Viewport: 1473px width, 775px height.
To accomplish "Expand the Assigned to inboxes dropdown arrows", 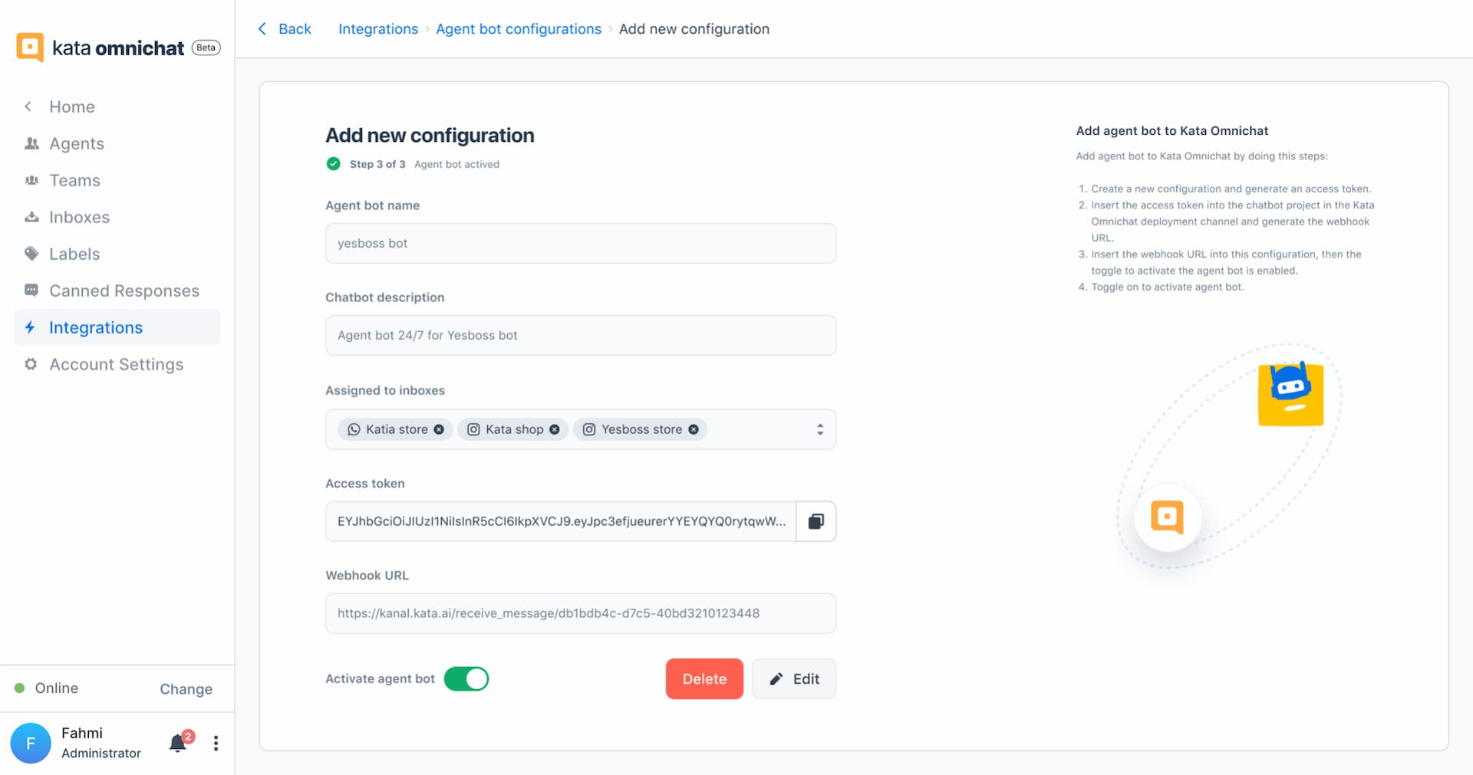I will point(820,429).
